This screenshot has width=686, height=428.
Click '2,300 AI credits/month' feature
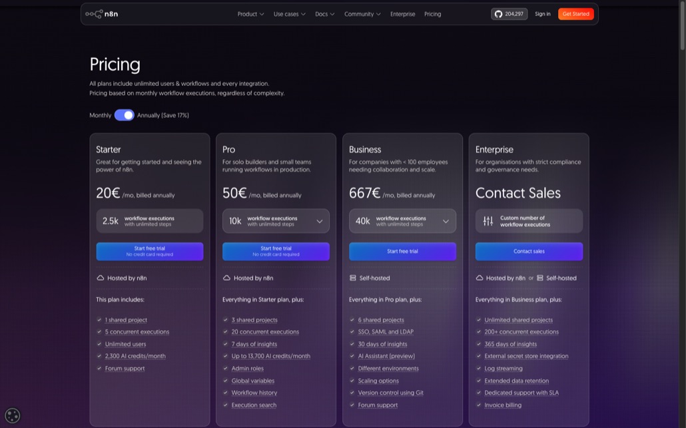click(x=135, y=356)
